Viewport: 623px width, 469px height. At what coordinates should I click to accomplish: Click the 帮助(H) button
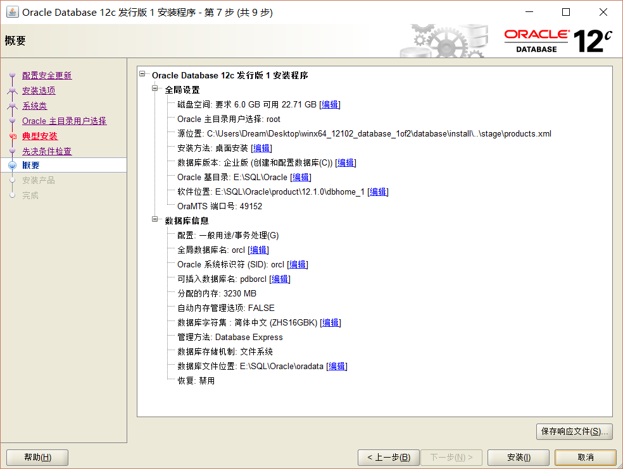[37, 457]
